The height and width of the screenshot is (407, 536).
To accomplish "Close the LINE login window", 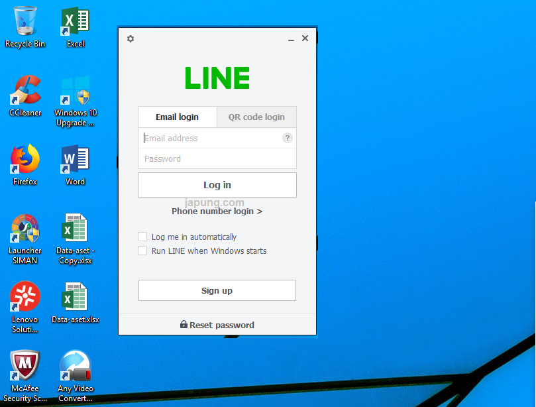I will coord(305,38).
